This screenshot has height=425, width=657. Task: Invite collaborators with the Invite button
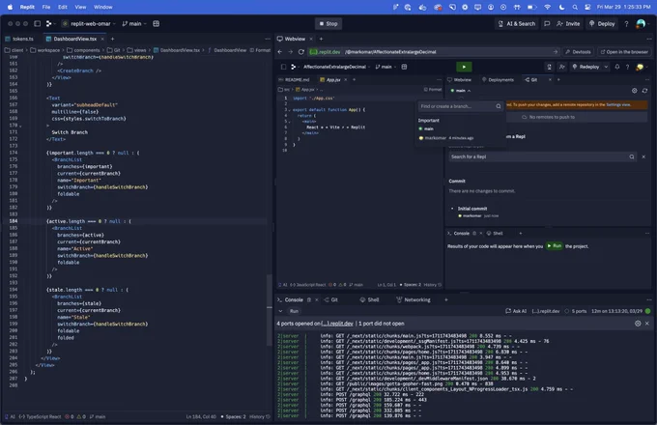[x=568, y=24]
